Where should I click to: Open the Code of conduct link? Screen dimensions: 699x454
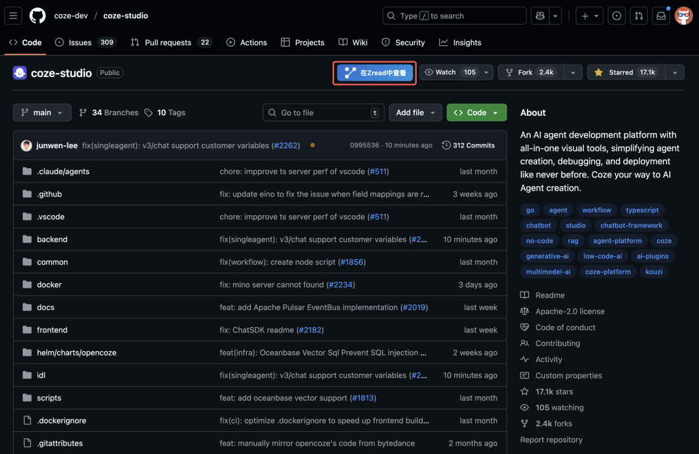pos(565,327)
